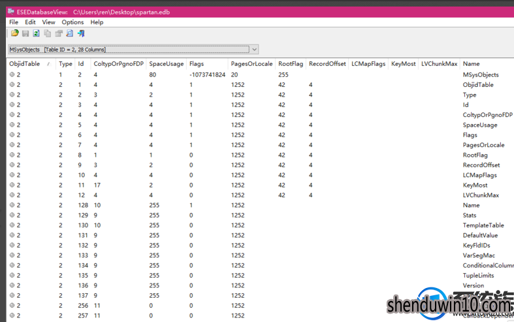Sort by the RootFlag column header
Viewport: 514px width, 322px height.
291,63
